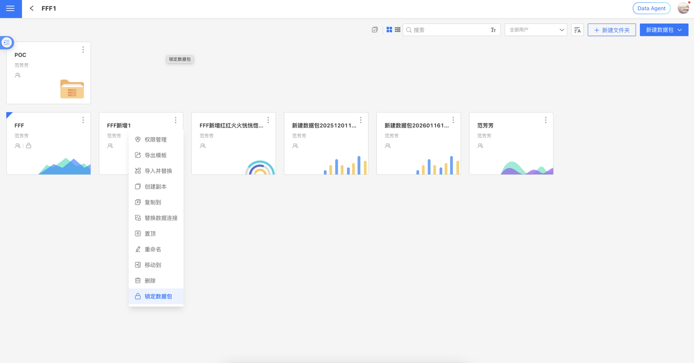
Task: Click the user avatar in top right
Action: point(683,8)
